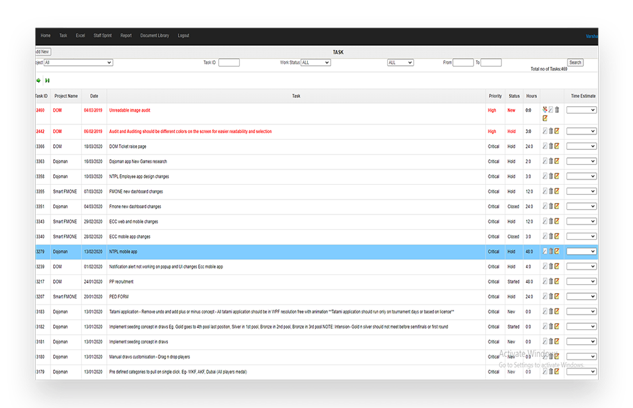Open notes for NTPL Employee app design changes
This screenshot has height=408, width=633.
(556, 175)
